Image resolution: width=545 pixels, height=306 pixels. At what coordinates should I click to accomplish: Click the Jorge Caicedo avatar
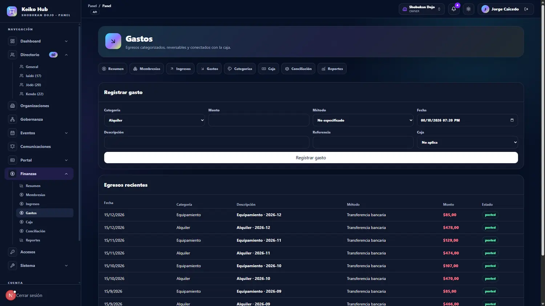point(485,9)
